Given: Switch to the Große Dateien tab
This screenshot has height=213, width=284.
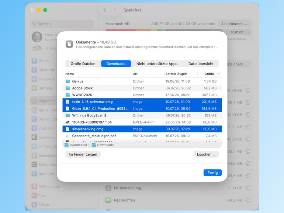Looking at the screenshot, I should [x=83, y=64].
